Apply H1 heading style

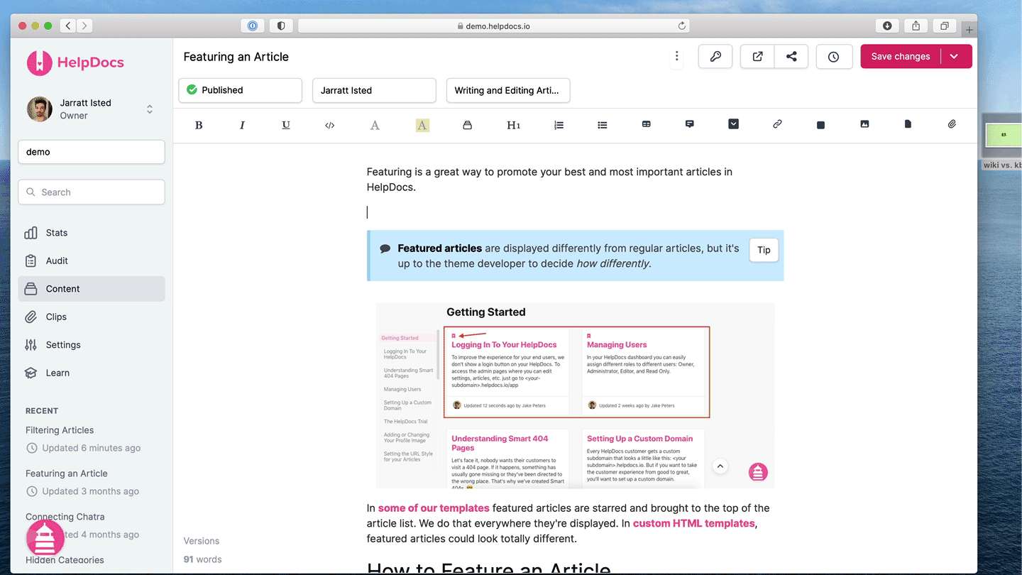coord(514,125)
